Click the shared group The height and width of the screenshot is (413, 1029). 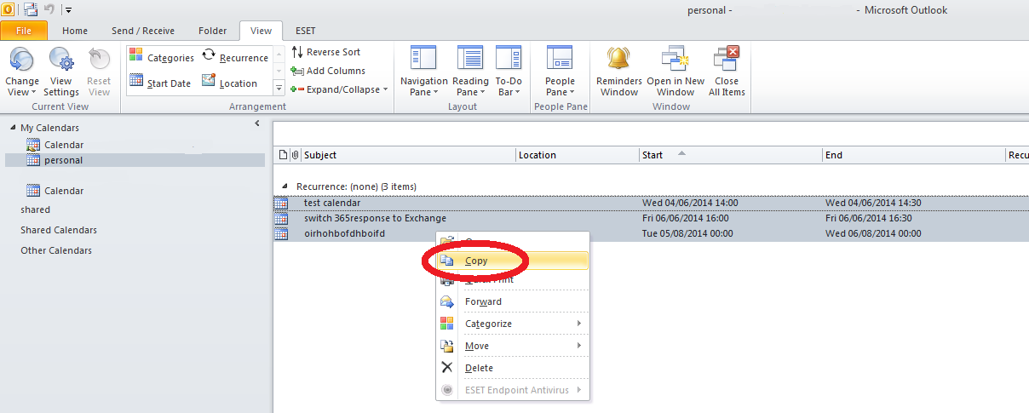coord(36,209)
